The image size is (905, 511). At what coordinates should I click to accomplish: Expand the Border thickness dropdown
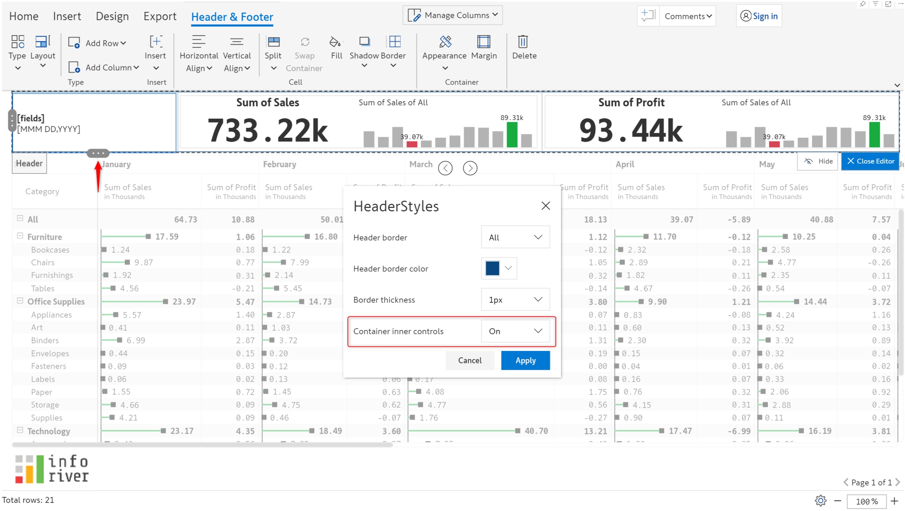coord(515,300)
